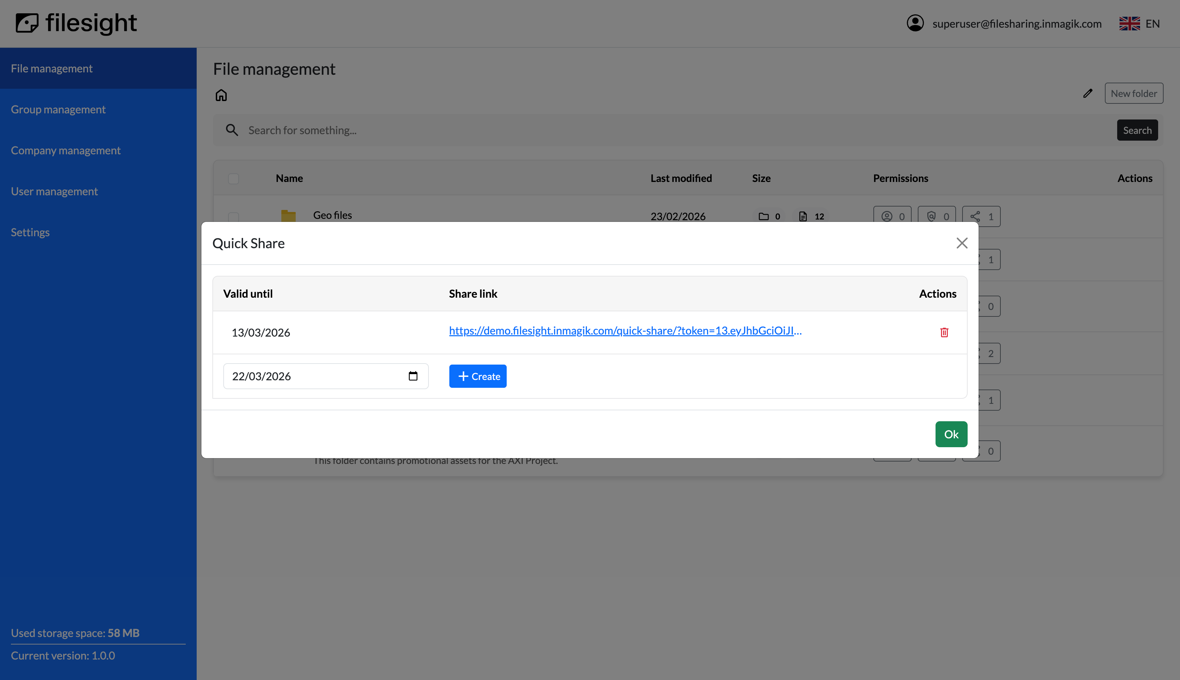Toggle the select-all checkbox in the table header
The width and height of the screenshot is (1180, 680).
coord(234,179)
